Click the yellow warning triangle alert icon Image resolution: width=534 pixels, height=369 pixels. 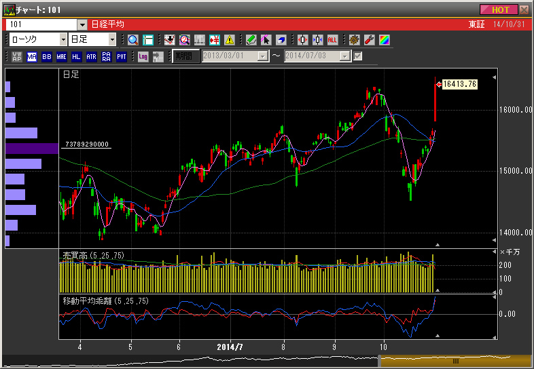point(230,40)
